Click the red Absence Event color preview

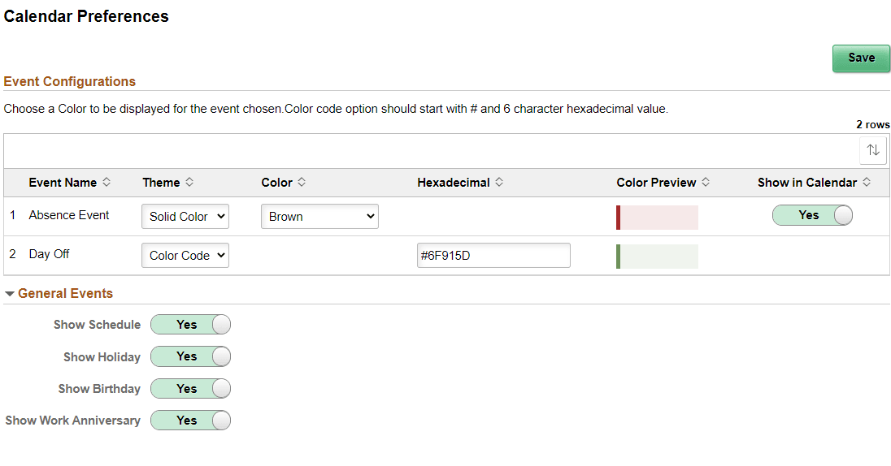(x=657, y=218)
